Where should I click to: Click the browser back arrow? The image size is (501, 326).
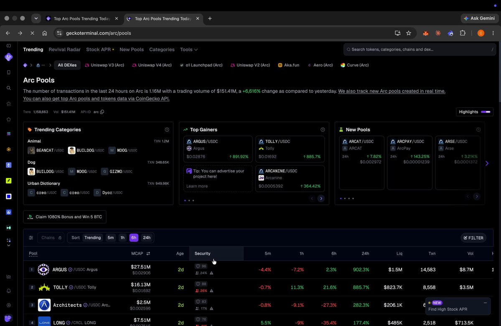[8, 33]
